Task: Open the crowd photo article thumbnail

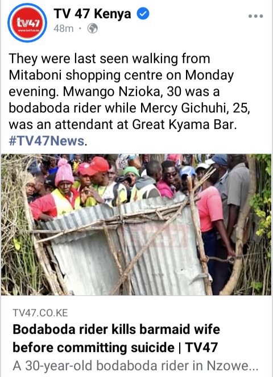Action: (136, 225)
